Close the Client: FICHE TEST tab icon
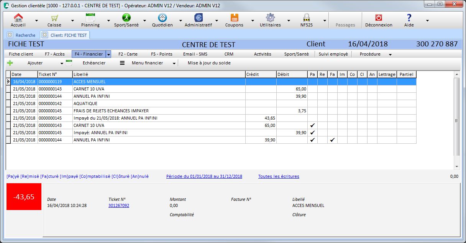 click(45, 35)
